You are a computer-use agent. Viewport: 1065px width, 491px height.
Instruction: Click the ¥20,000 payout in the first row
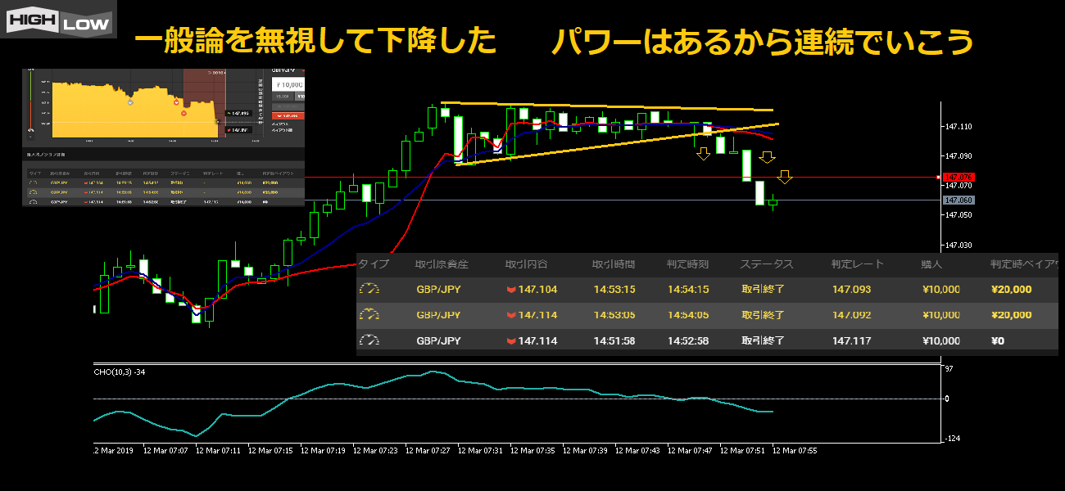pos(1011,290)
